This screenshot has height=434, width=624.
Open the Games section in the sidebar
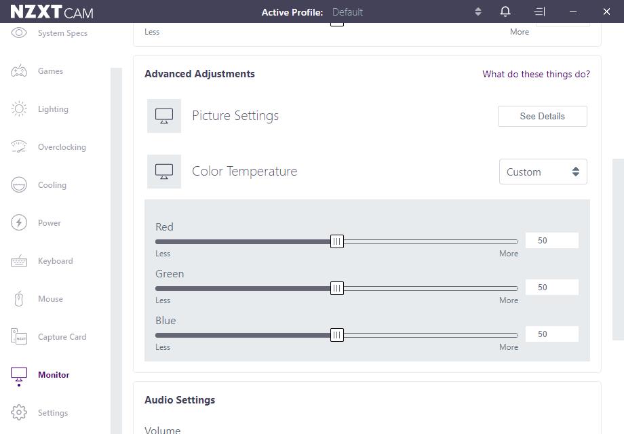51,71
